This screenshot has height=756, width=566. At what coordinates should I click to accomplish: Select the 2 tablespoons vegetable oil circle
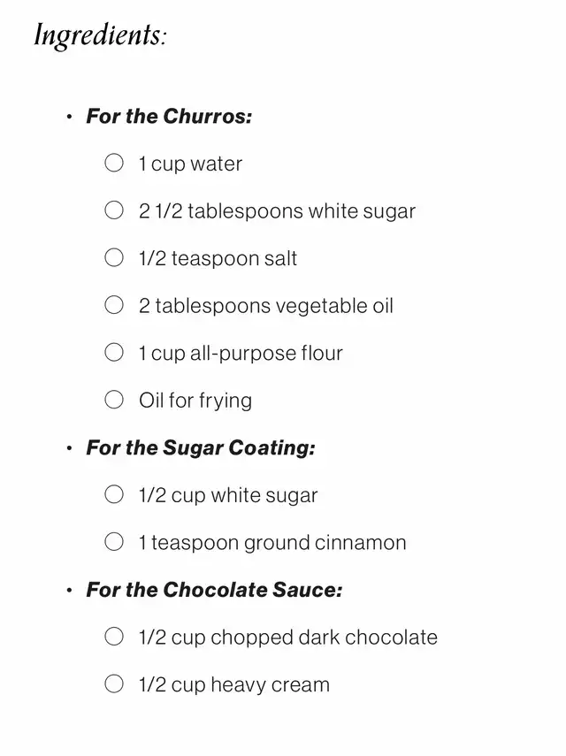click(114, 305)
